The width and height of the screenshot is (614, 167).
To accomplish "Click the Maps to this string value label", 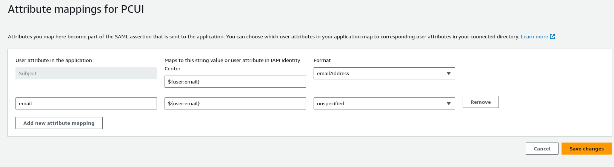I will [x=232, y=60].
